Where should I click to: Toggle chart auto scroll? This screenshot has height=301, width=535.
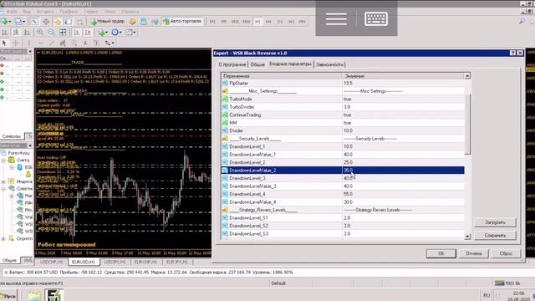[76, 33]
